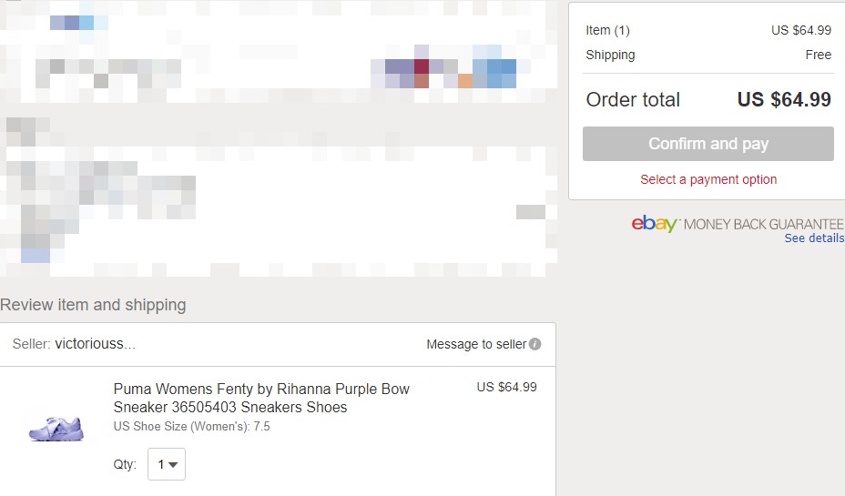
Task: Click the eBay logo
Action: [x=654, y=224]
